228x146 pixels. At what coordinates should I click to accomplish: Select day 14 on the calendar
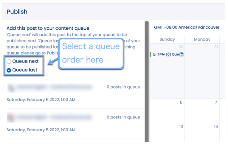[216, 127]
